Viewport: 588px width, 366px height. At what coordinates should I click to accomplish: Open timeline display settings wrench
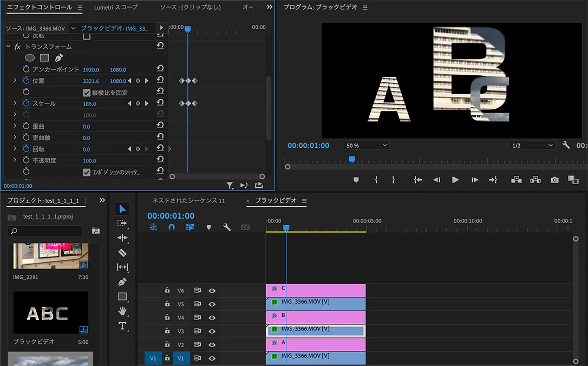[x=227, y=227]
